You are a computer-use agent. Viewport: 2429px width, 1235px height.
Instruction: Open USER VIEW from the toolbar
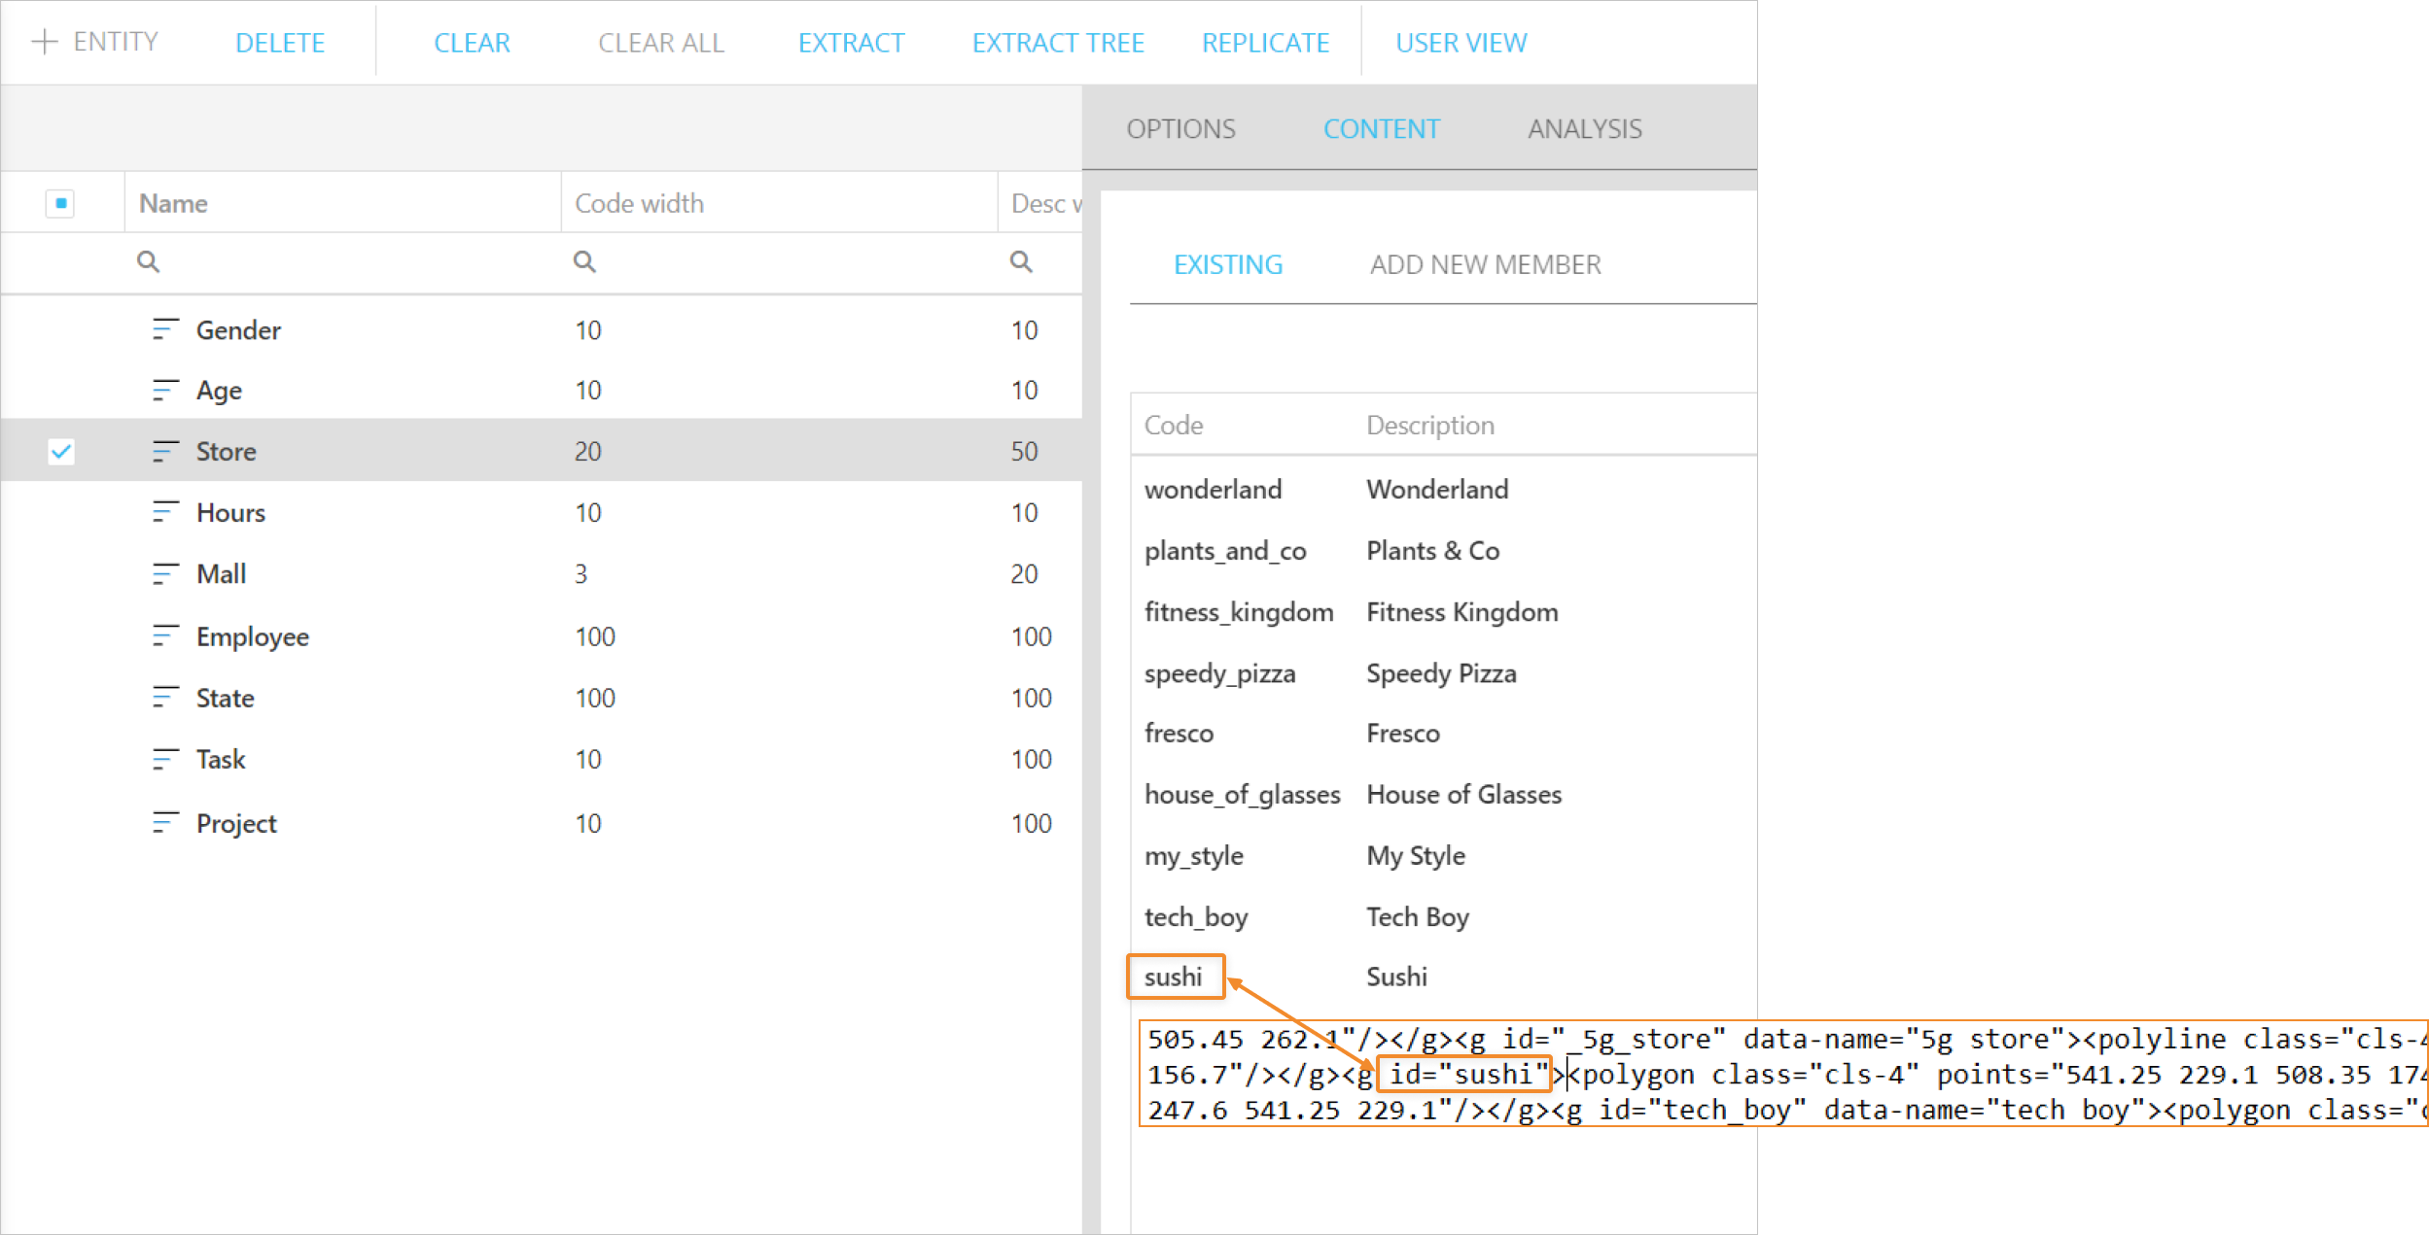(x=1461, y=43)
